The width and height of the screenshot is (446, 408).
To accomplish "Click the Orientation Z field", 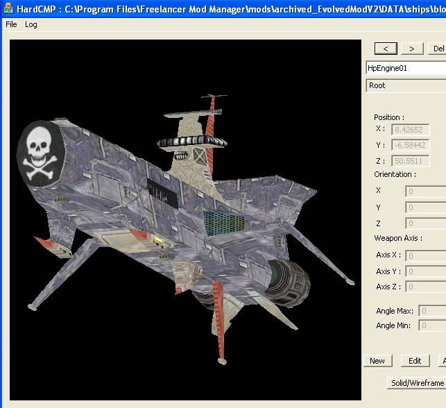I will coord(425,223).
